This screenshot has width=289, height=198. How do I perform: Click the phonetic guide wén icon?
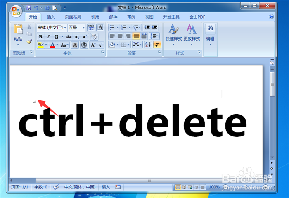coord(91,28)
